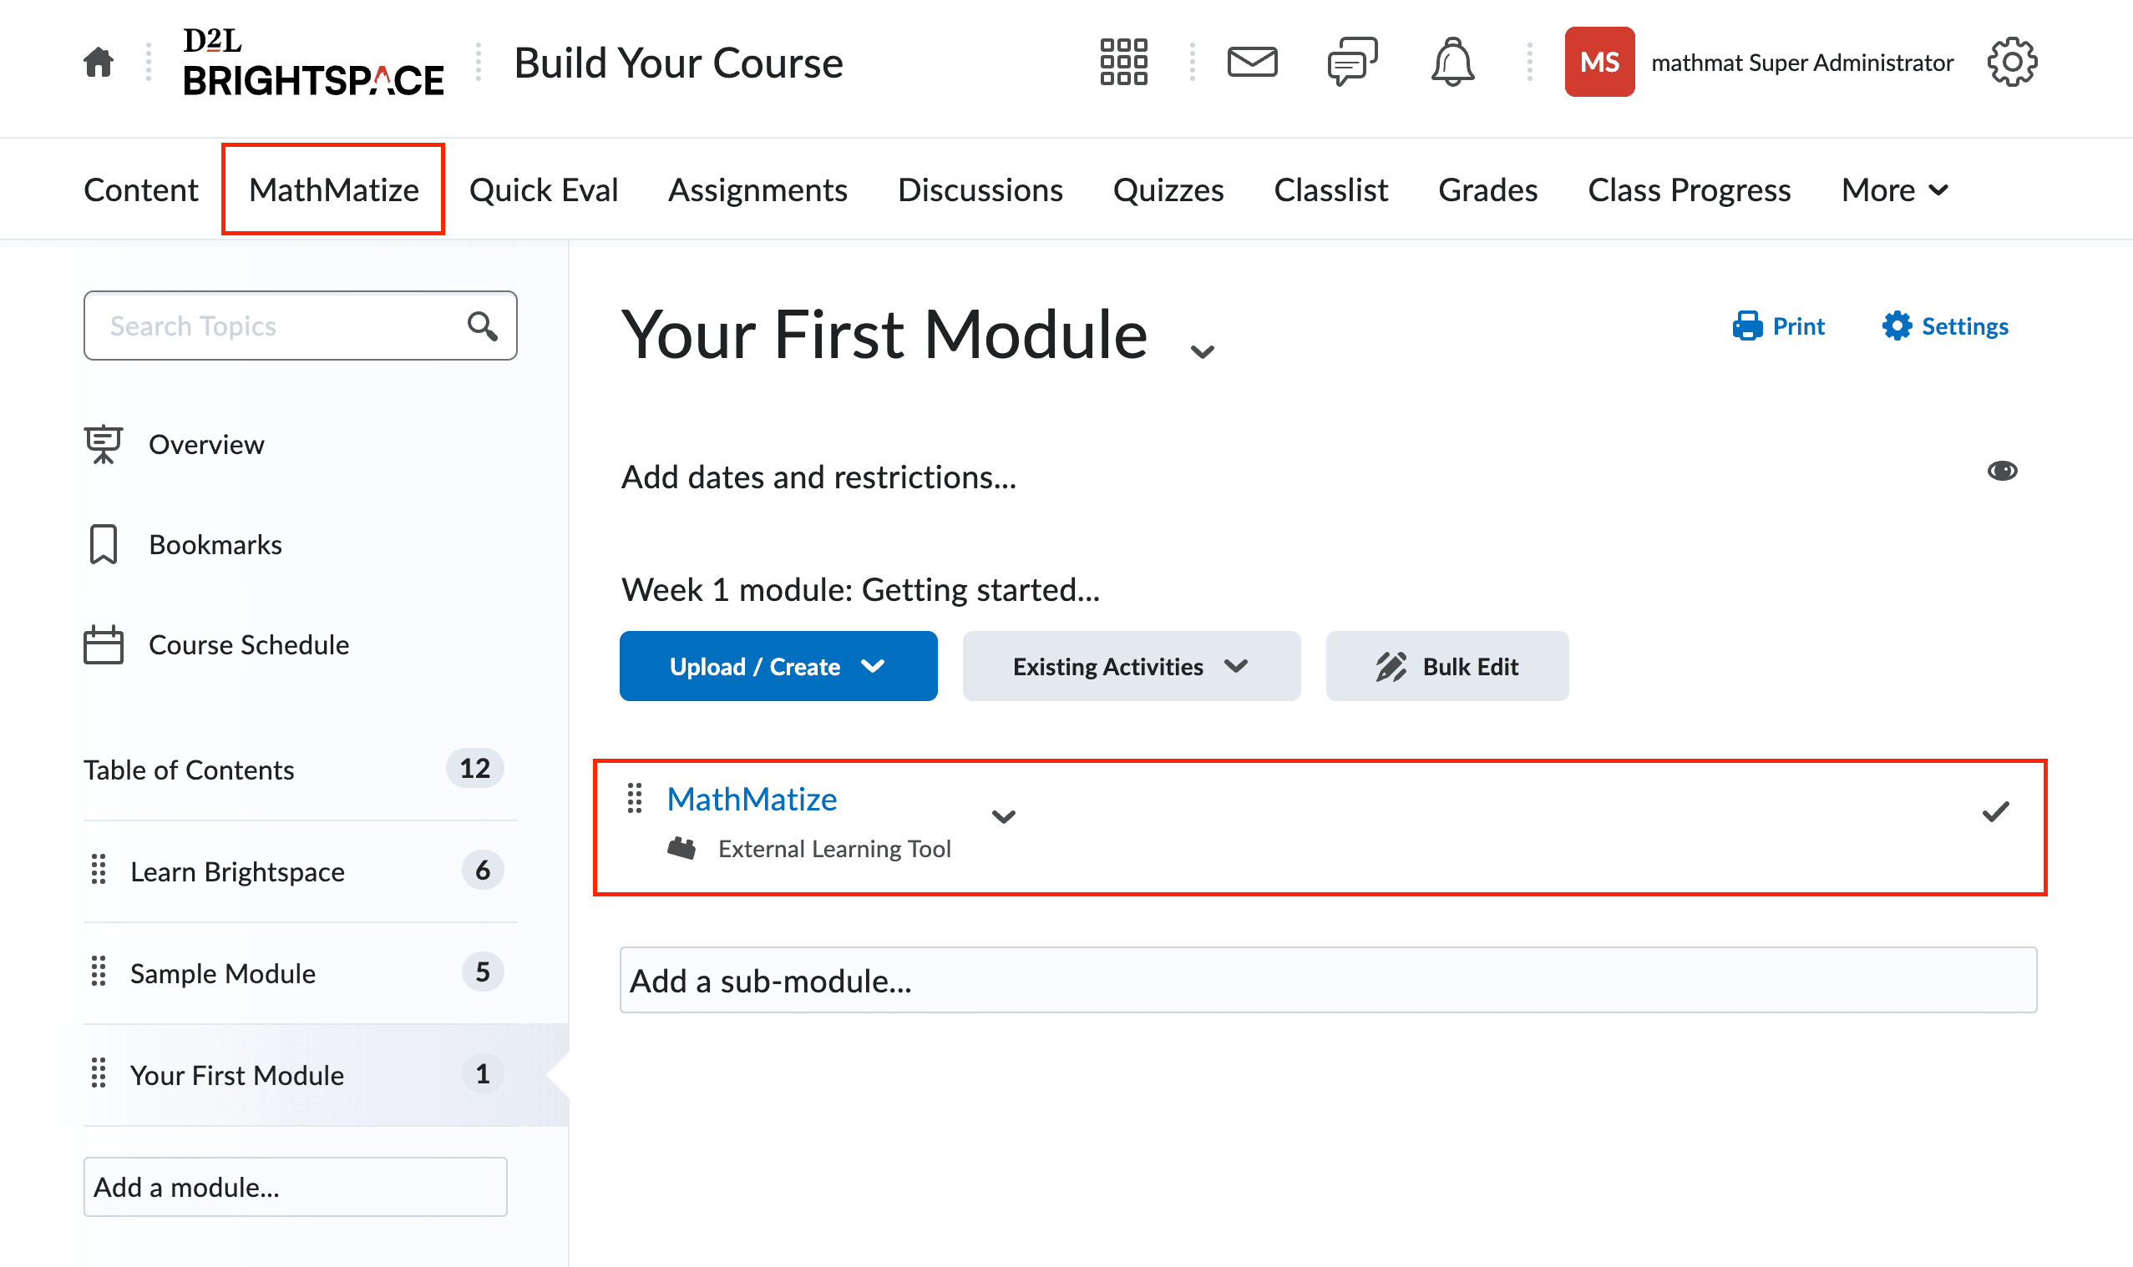
Task: Click the Bulk Edit pencil icon
Action: pos(1391,667)
